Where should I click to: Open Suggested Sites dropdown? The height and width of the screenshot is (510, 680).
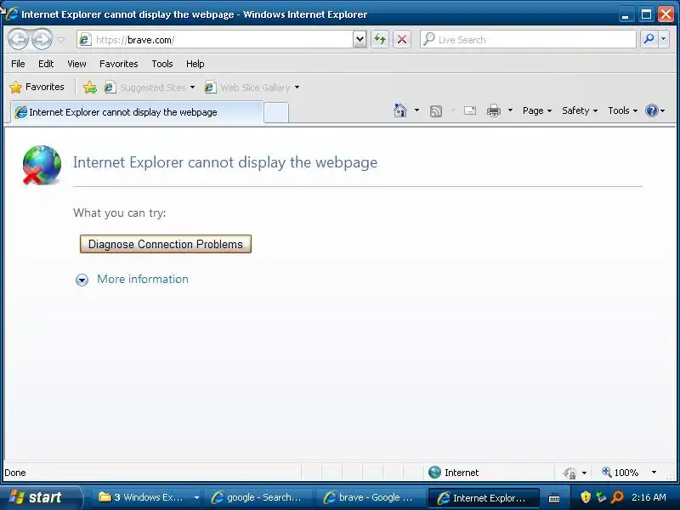(x=150, y=88)
